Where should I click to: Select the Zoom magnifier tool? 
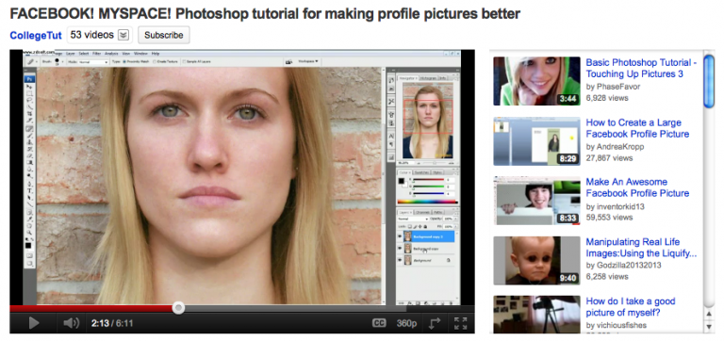pyautogui.click(x=29, y=232)
